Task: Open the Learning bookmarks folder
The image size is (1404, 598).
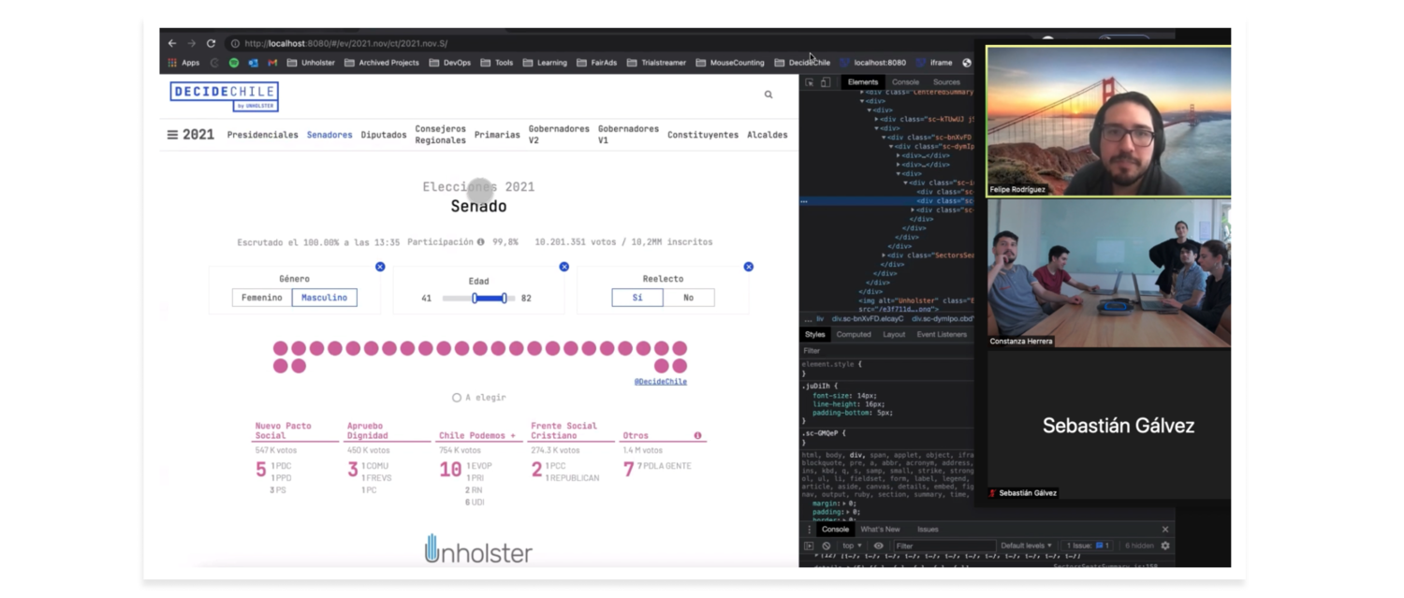Action: click(545, 63)
